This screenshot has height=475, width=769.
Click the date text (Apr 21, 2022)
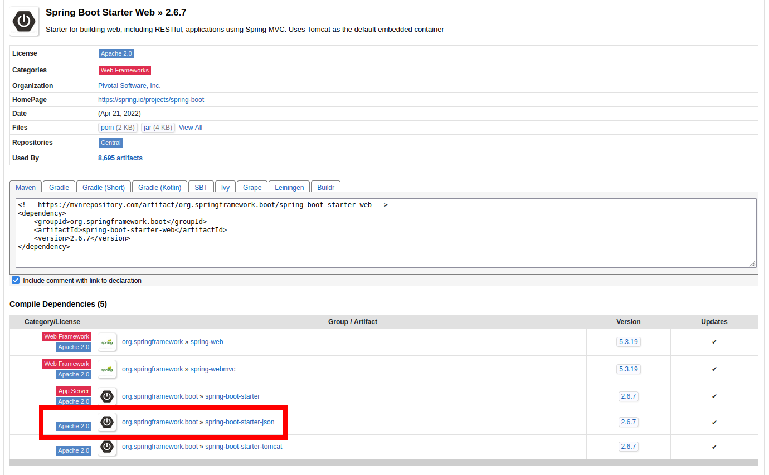click(x=119, y=114)
